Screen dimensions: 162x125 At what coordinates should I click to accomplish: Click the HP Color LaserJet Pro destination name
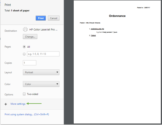pyautogui.click(x=43, y=30)
